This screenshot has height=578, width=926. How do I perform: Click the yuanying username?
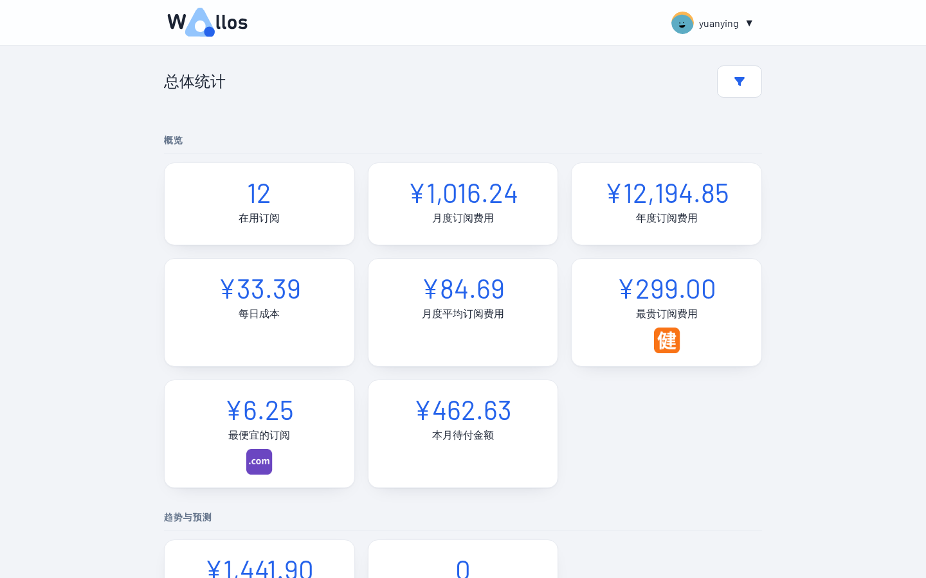[x=718, y=24]
